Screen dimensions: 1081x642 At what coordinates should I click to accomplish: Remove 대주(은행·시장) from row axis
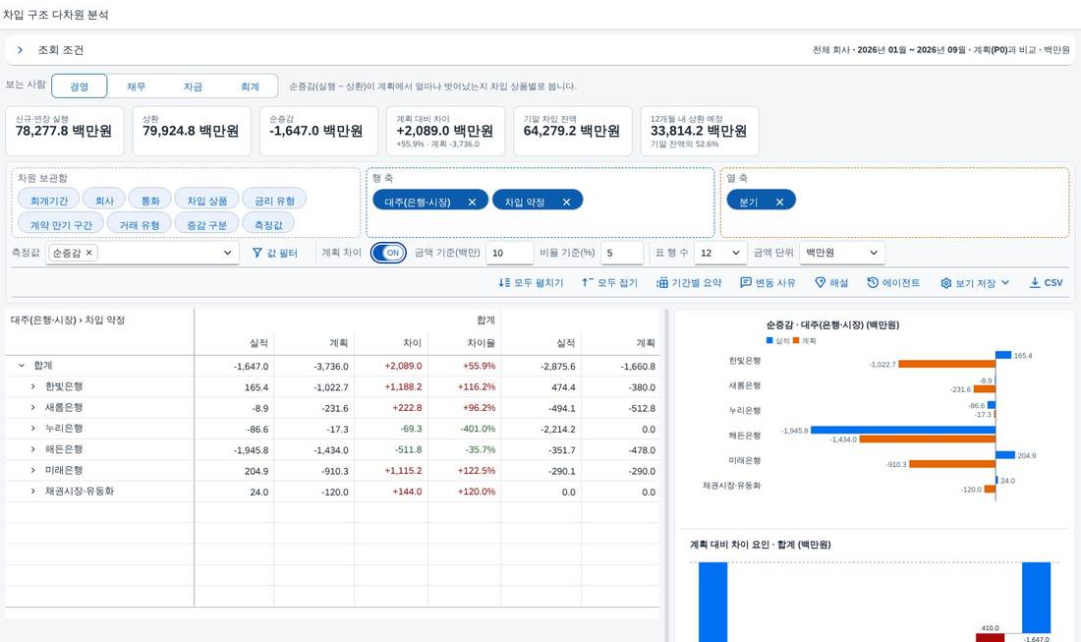[x=472, y=203]
